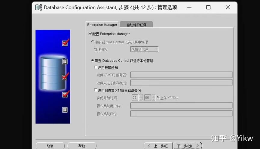Image resolution: width=260 pixels, height=149 pixels.
Task: Click the 操作系统用户名 input field
Action: [182, 106]
